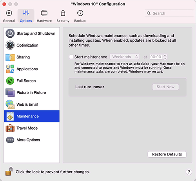Click the Applications grid icon
This screenshot has width=196, height=181.
[x=10, y=69]
